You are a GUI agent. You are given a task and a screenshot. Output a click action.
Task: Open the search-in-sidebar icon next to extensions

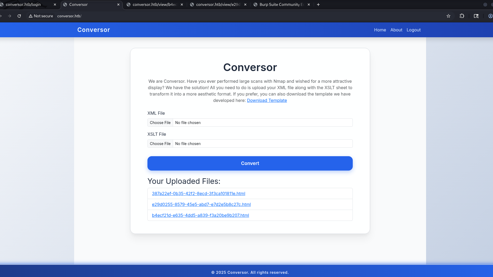click(476, 16)
